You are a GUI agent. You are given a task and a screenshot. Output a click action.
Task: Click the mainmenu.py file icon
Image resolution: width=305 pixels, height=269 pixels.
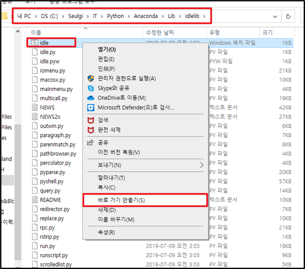pyautogui.click(x=35, y=89)
